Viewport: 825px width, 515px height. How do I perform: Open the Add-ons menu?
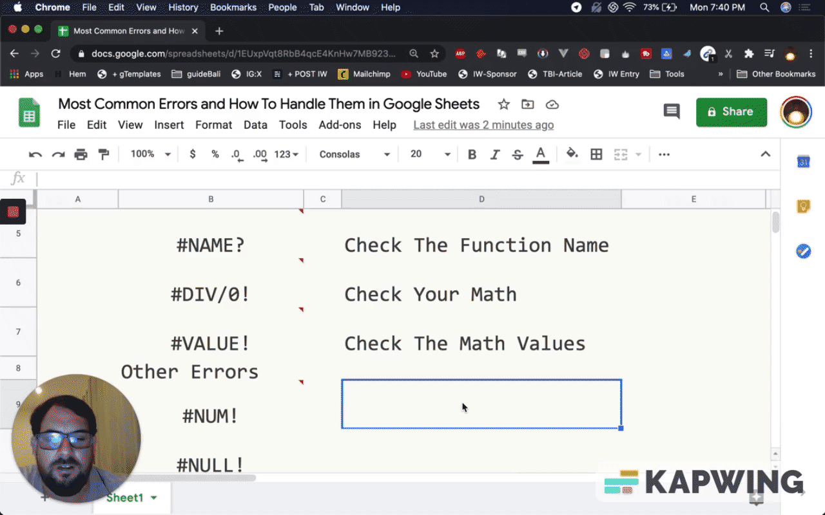click(x=340, y=125)
